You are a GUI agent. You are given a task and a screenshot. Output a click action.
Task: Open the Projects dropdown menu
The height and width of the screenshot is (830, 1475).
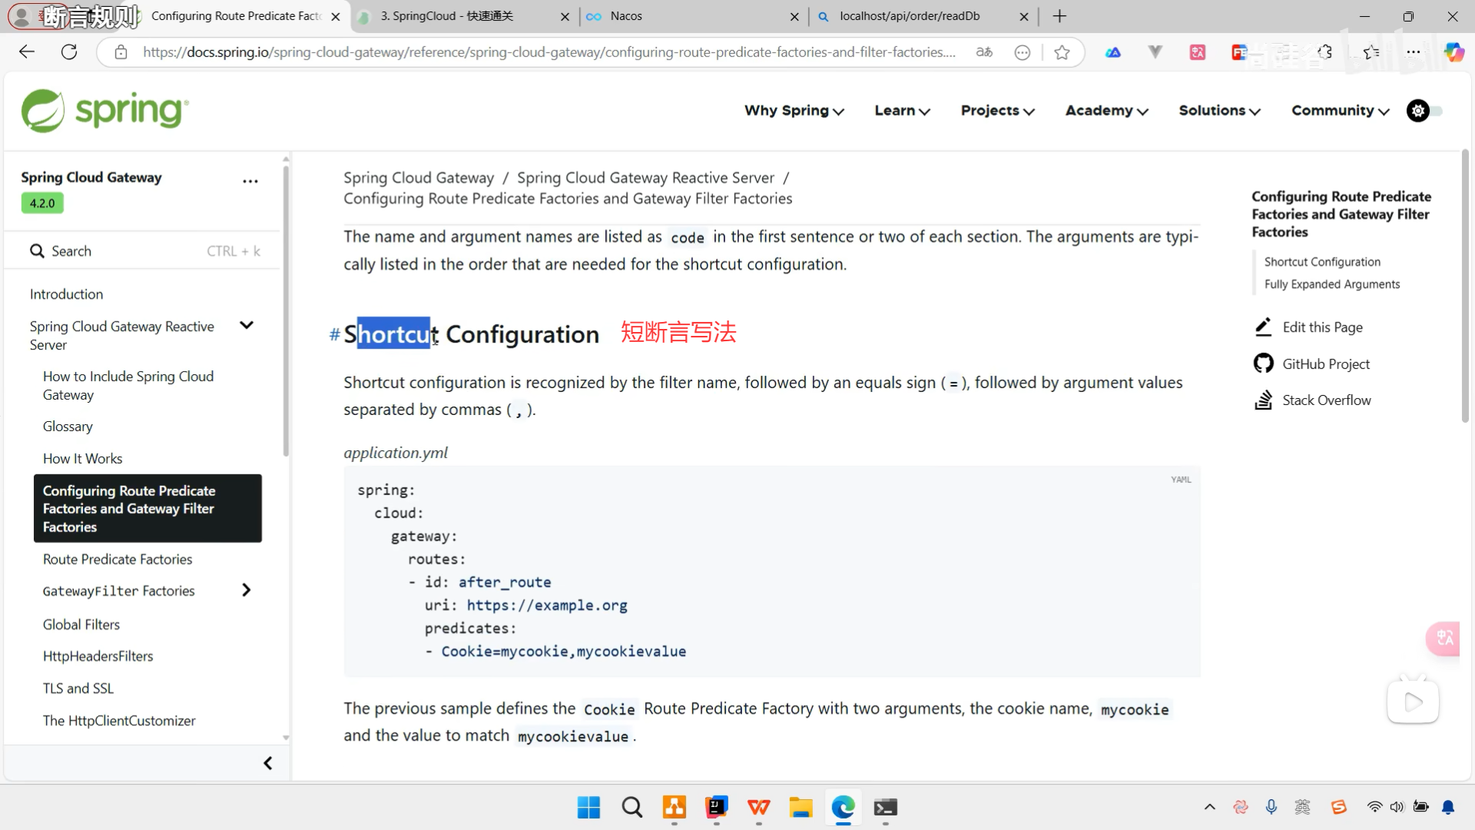coord(997,111)
